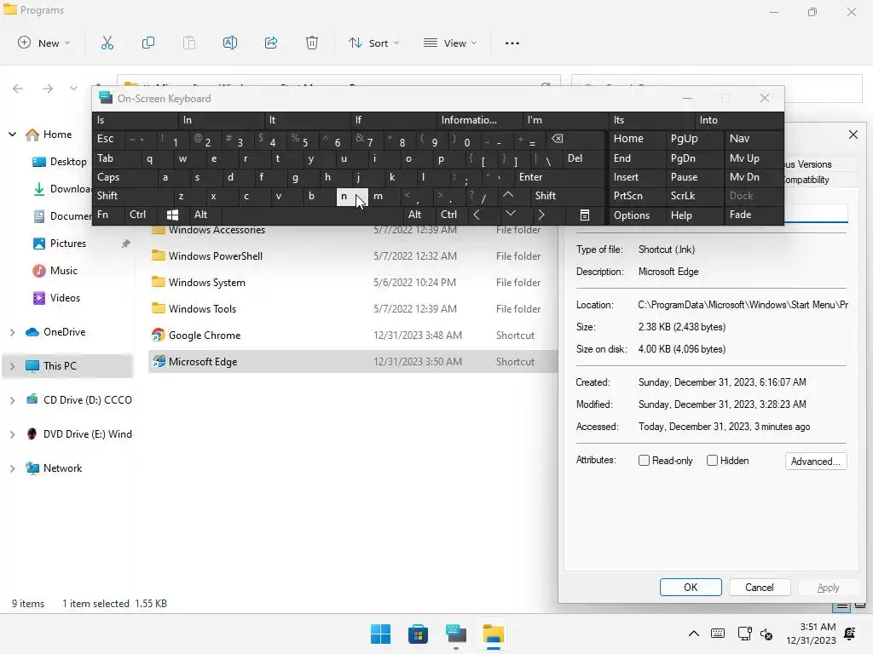Viewport: 873px width, 654px height.
Task: Click the backspace key on On-Screen Keyboard
Action: tap(558, 139)
